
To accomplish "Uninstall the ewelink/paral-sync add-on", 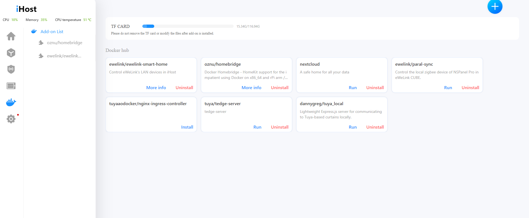I will 470,87.
